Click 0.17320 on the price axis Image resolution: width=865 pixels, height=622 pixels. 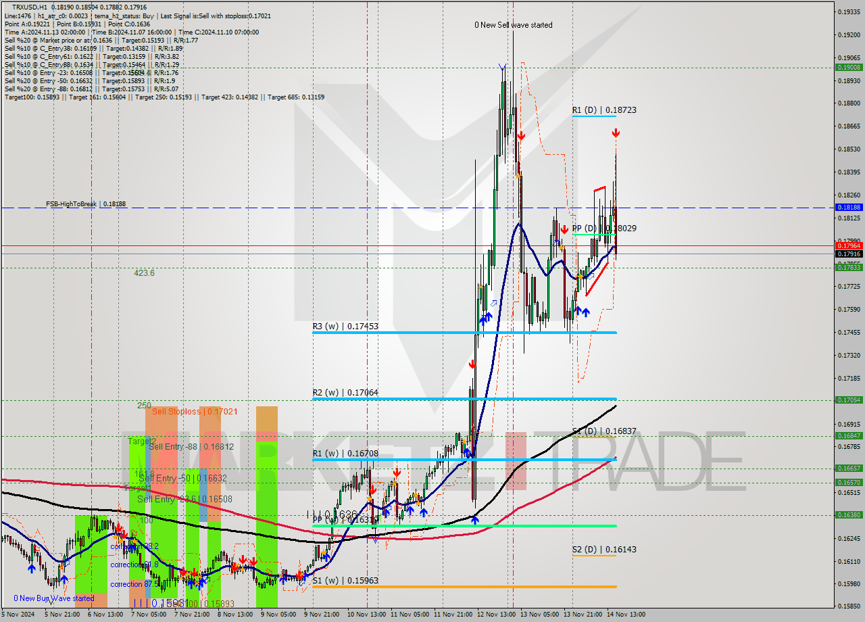(x=849, y=355)
